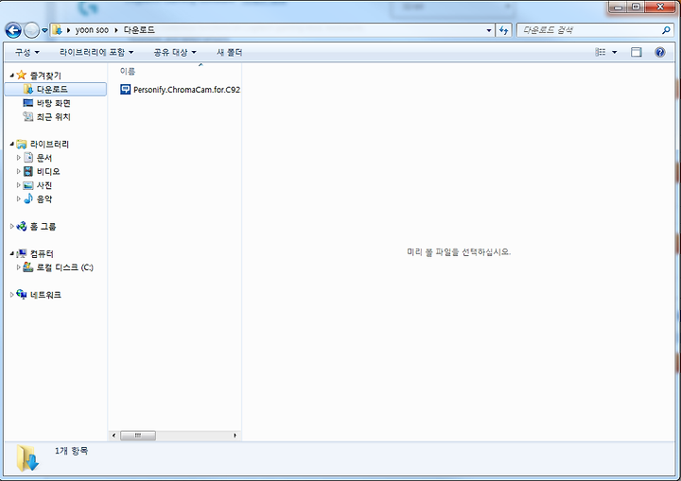The height and width of the screenshot is (481, 681).
Task: Create a folder with '새 폴더'
Action: (229, 52)
